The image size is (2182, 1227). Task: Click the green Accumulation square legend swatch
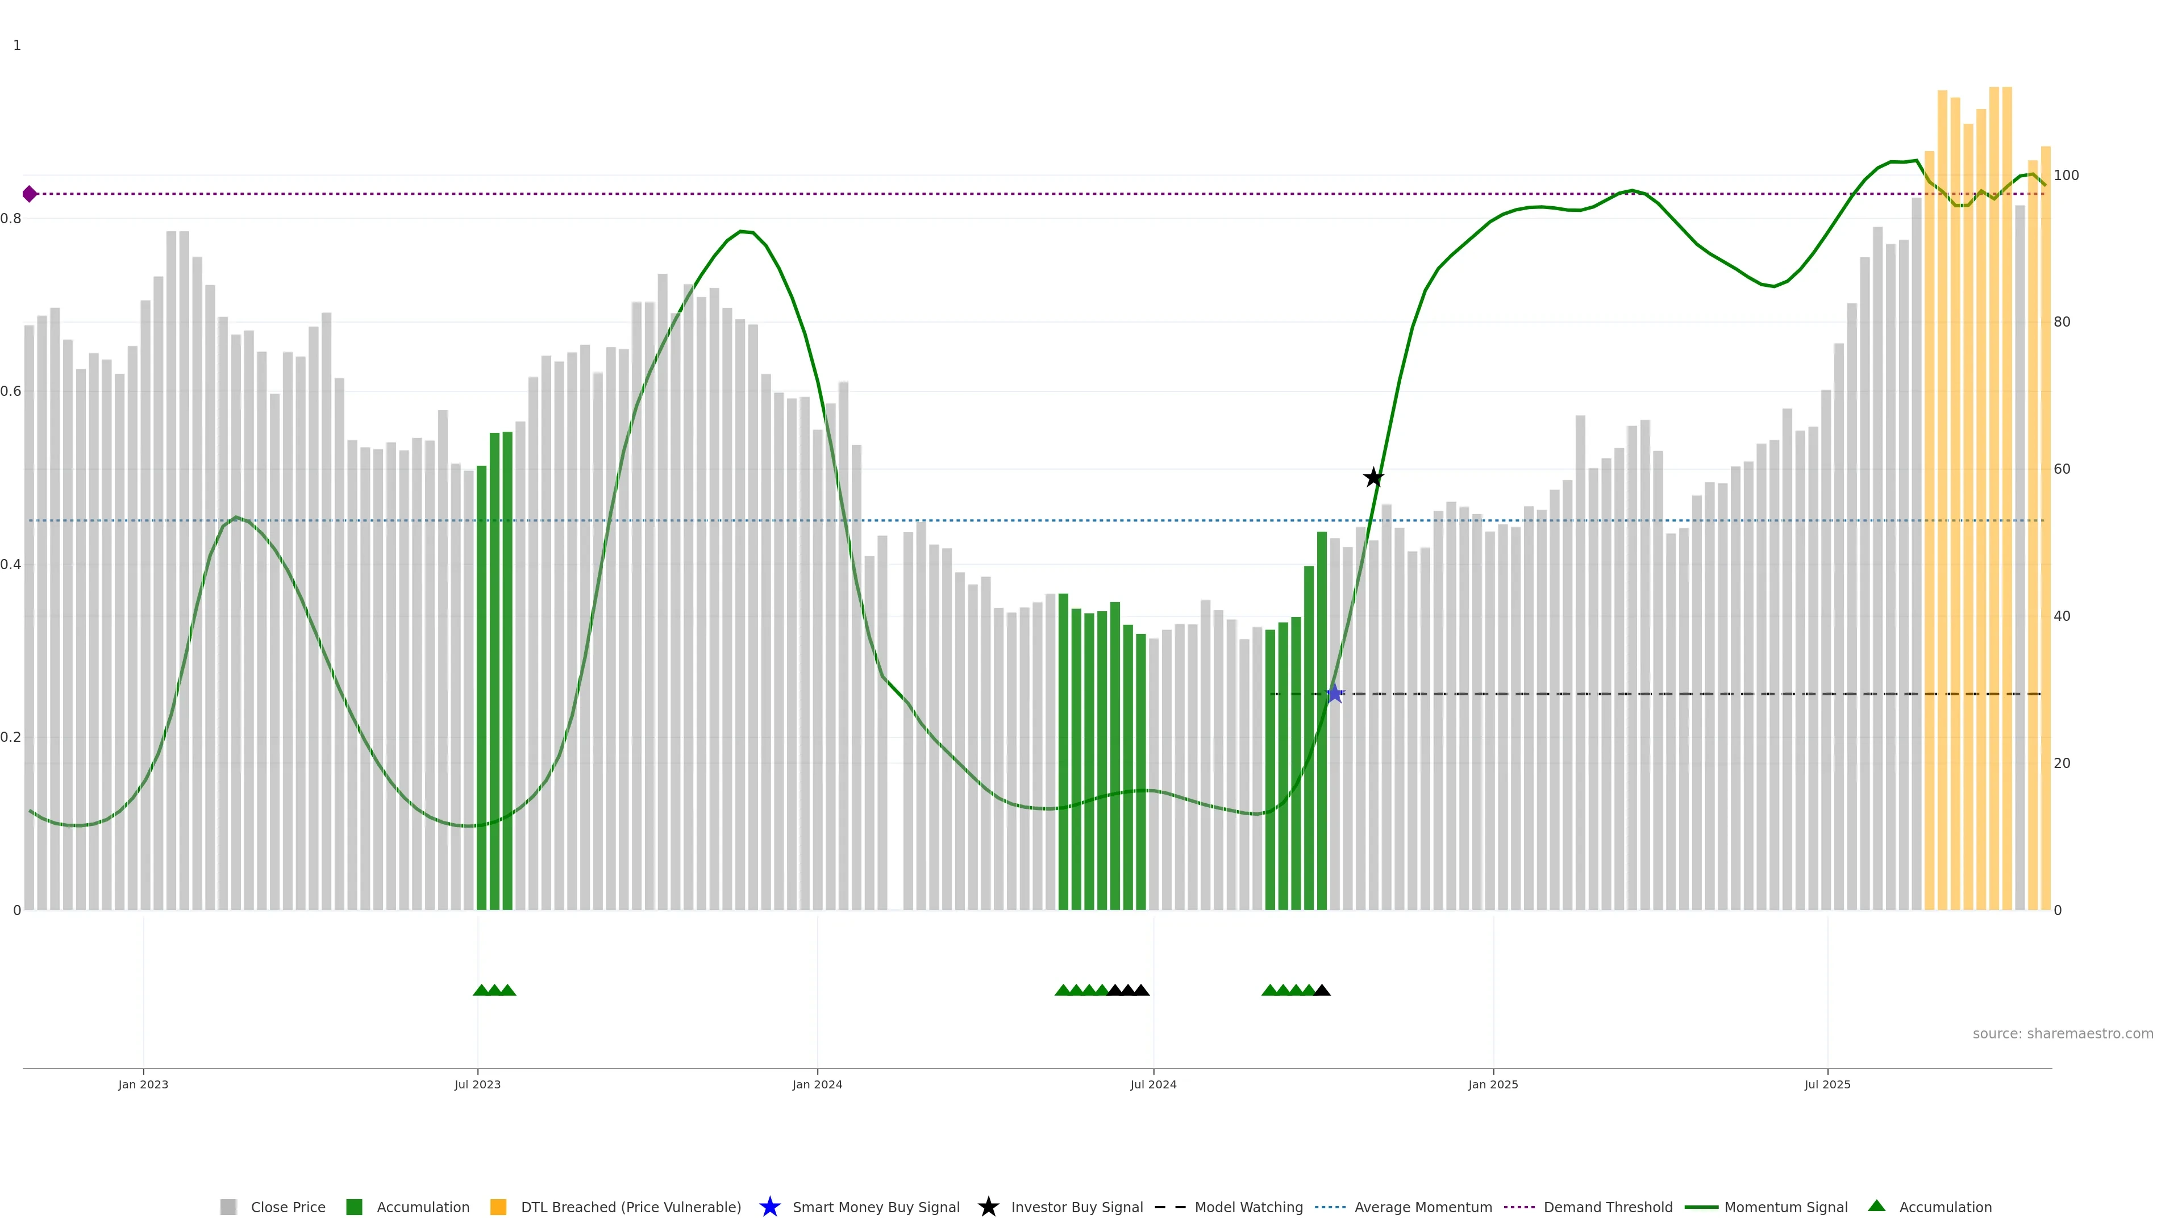pos(354,1207)
